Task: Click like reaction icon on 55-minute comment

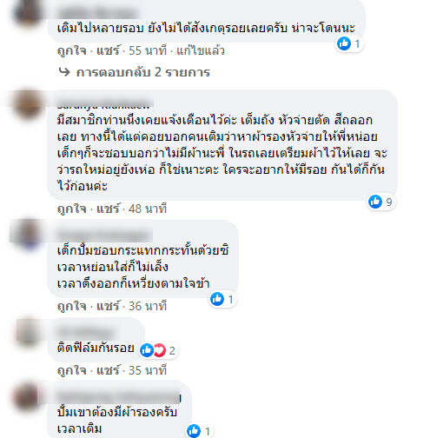Action: tap(344, 43)
